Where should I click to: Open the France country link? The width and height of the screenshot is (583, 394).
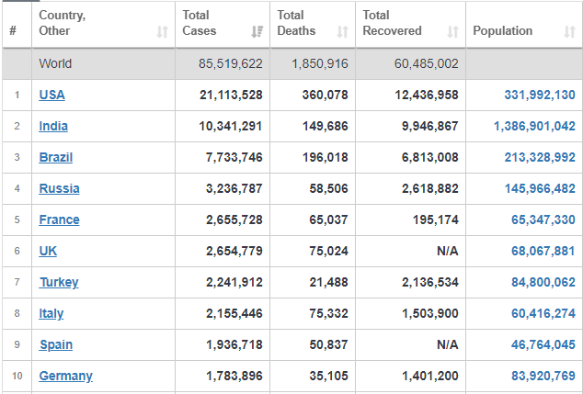(x=59, y=220)
